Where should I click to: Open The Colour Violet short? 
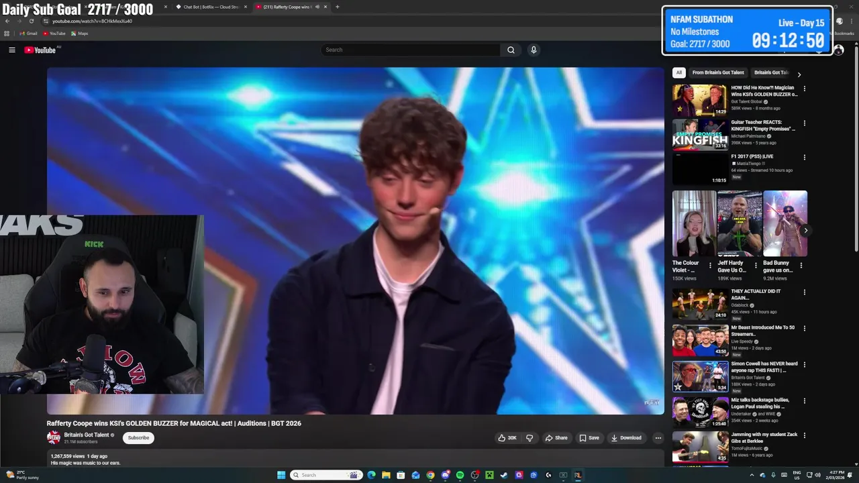pos(694,223)
